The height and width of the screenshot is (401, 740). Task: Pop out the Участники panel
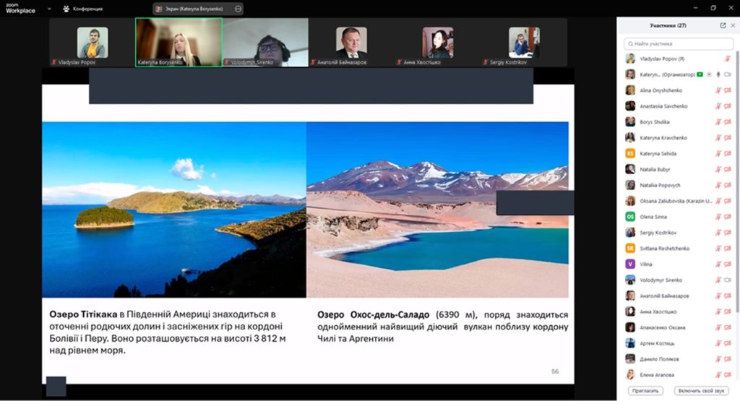[x=723, y=25]
